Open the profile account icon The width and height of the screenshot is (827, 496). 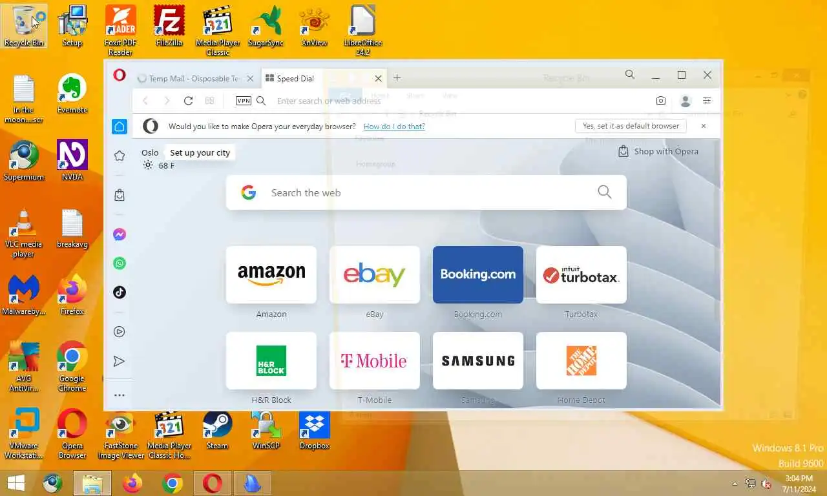click(686, 101)
